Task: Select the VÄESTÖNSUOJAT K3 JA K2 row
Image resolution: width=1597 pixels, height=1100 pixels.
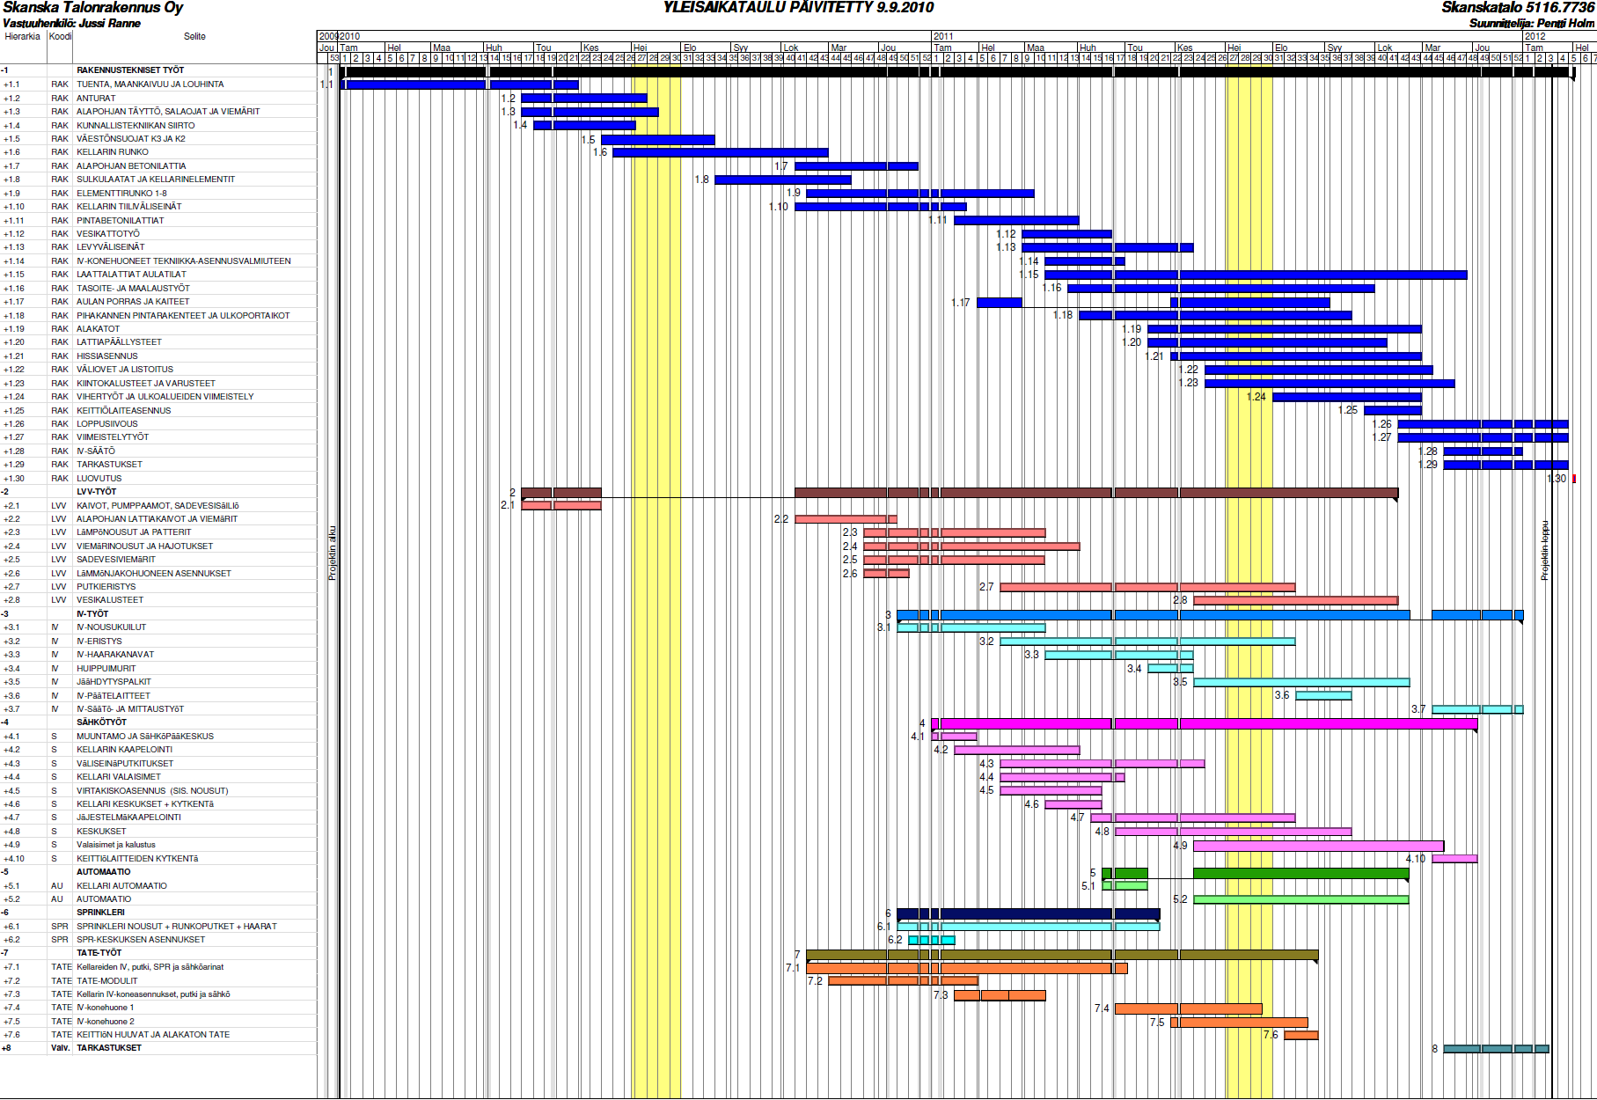Action: (158, 139)
